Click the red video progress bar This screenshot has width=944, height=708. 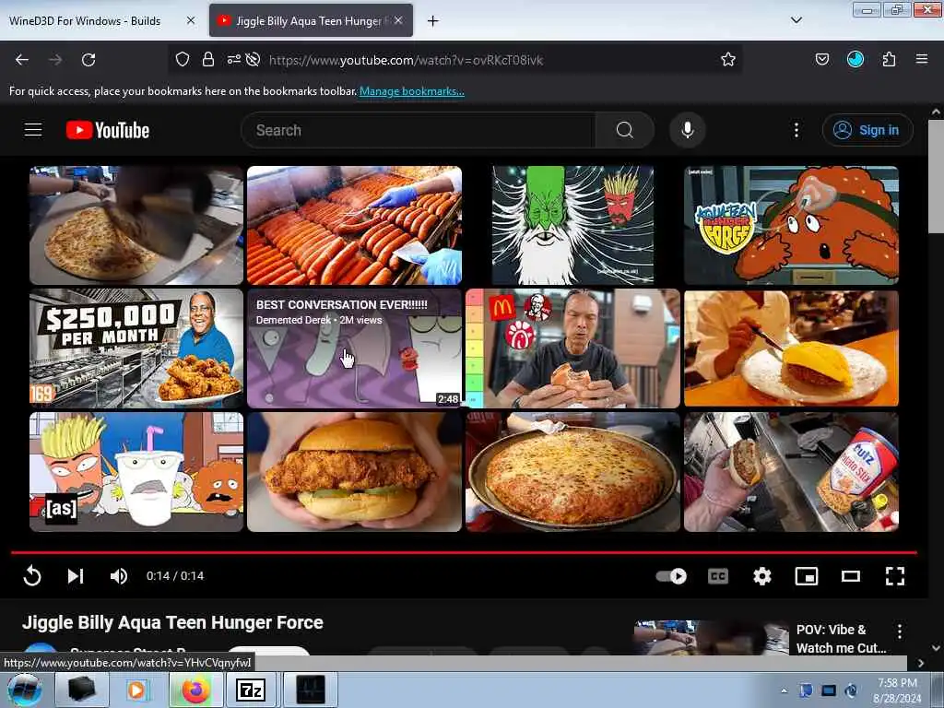pos(464,552)
